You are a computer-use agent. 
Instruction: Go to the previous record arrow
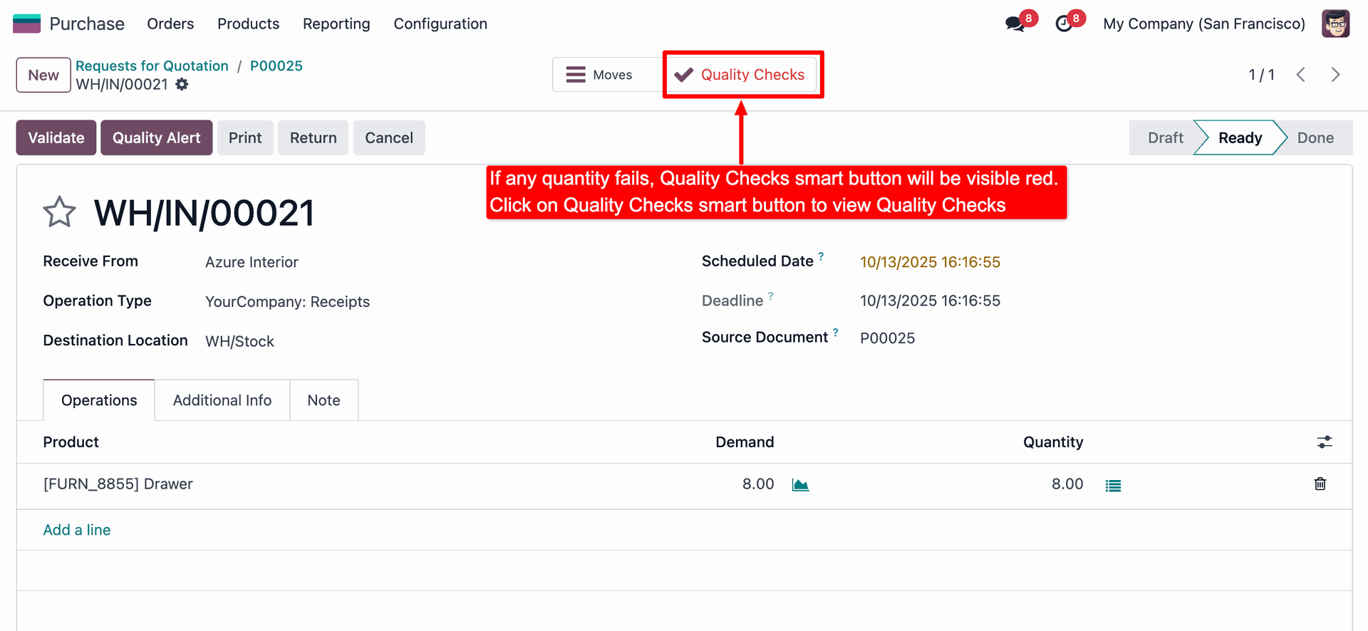[x=1301, y=75]
